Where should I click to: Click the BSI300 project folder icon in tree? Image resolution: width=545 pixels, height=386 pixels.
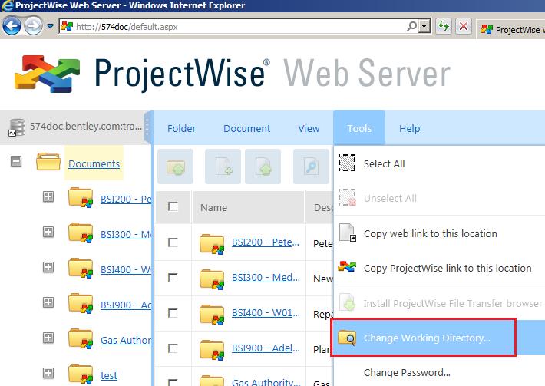(81, 233)
